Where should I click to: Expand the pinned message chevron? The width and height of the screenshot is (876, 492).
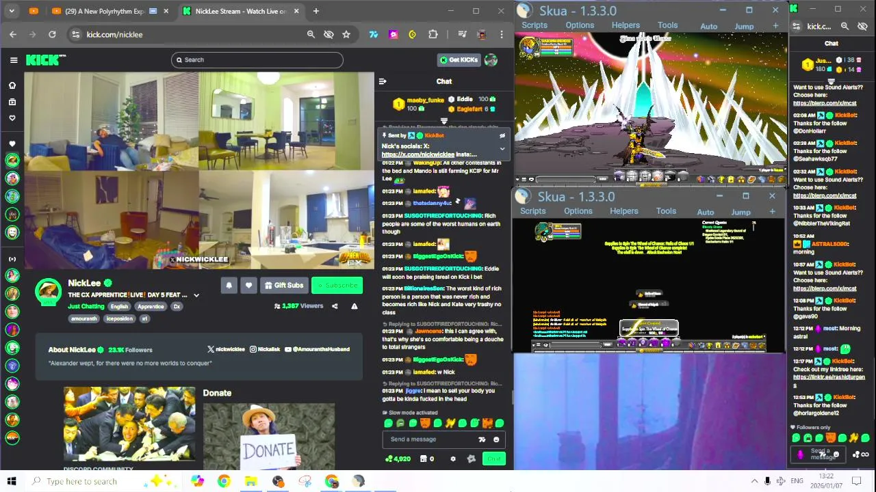[502, 148]
